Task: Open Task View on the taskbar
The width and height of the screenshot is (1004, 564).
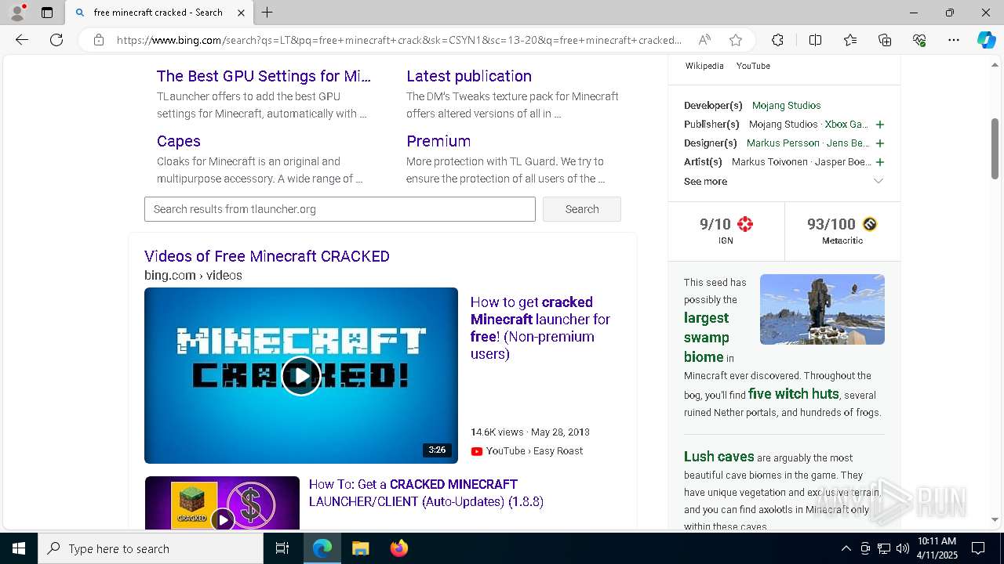Action: [282, 548]
